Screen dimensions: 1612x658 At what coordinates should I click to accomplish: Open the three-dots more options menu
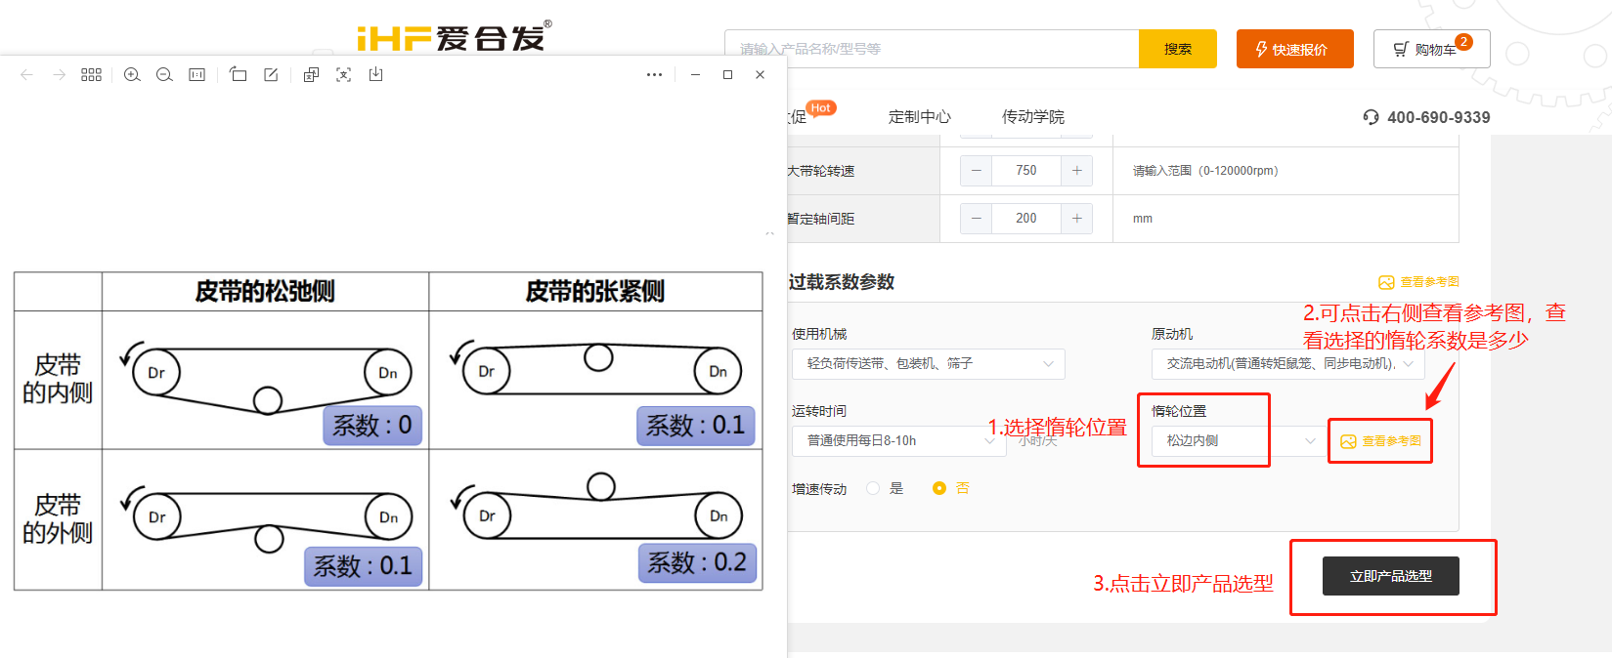point(654,75)
